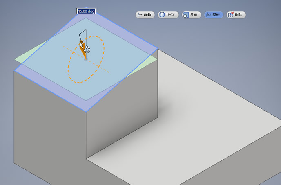This screenshot has height=185, width=281.
Task: Activate the 回転 (Rotate) button
Action: click(x=214, y=15)
